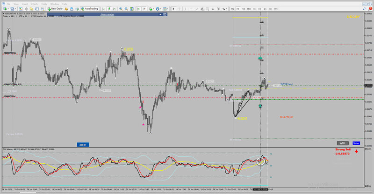The image size is (374, 194).
Task: Open the File menu
Action: pos(8,4)
